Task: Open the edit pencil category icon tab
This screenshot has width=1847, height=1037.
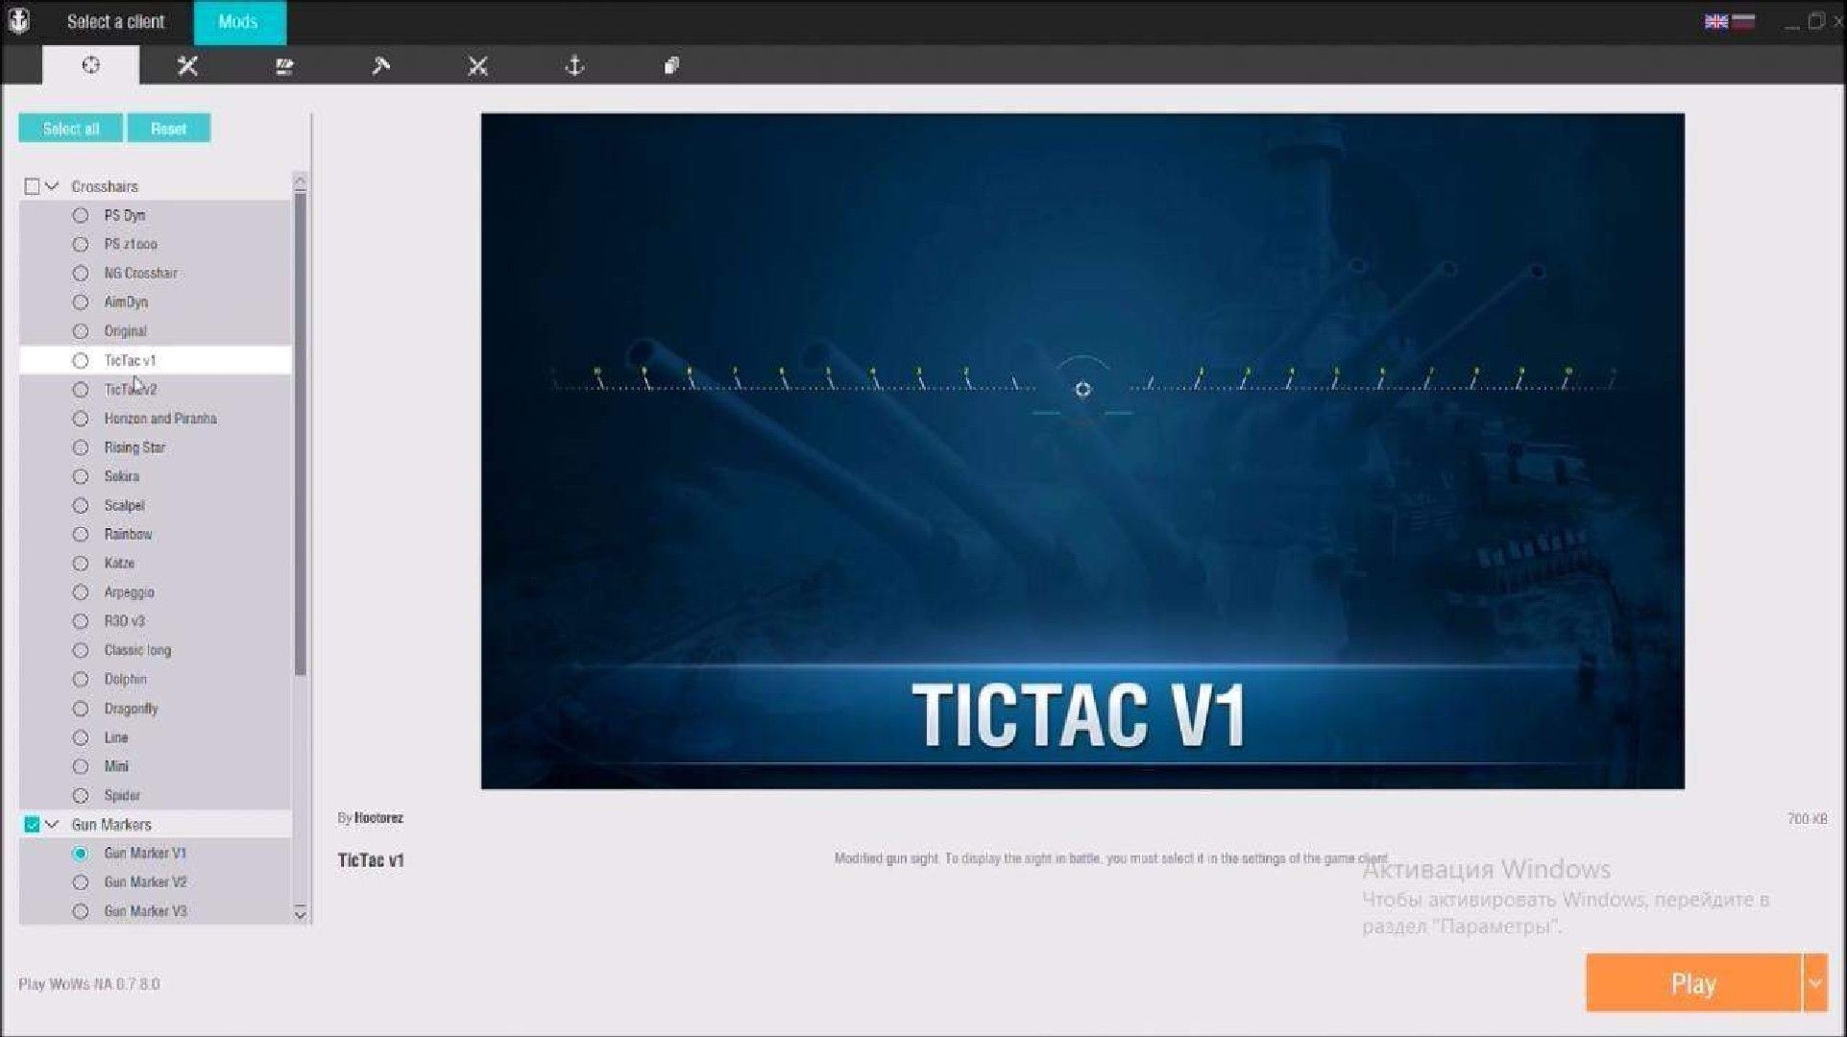Action: pos(284,65)
